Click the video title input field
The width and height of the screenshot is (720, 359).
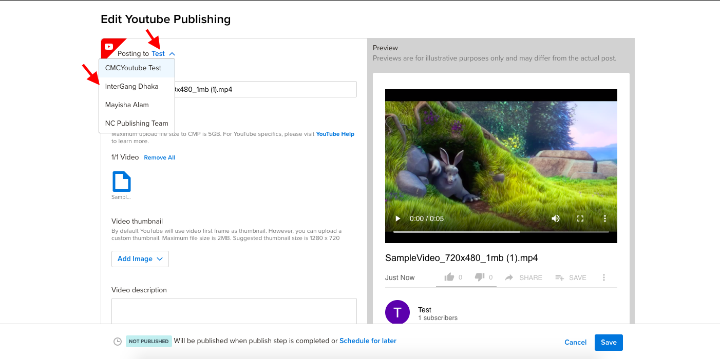pyautogui.click(x=234, y=89)
